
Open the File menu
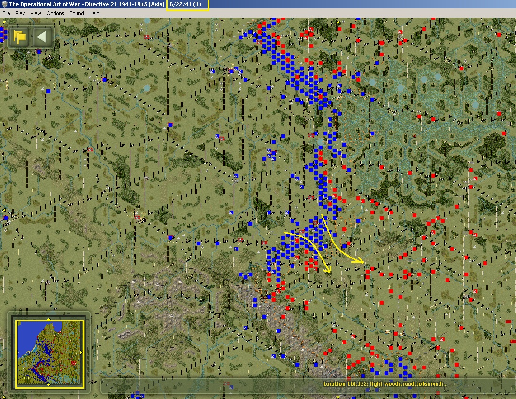tap(6, 13)
